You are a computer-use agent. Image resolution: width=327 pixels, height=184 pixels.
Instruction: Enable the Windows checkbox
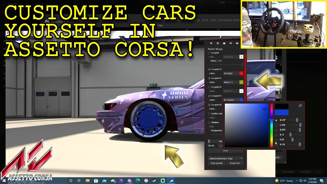click(x=209, y=122)
